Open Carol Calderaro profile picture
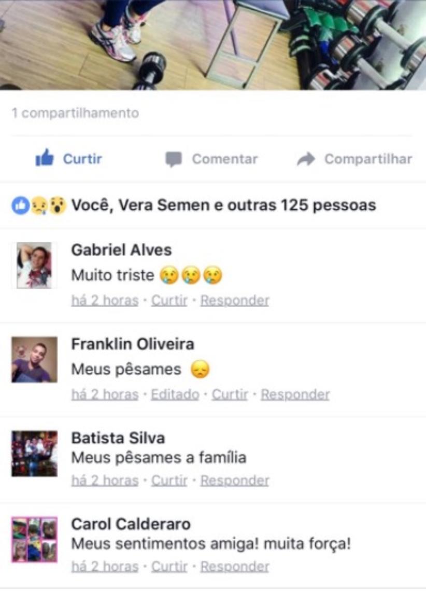This screenshot has height=591, width=426. click(x=34, y=539)
